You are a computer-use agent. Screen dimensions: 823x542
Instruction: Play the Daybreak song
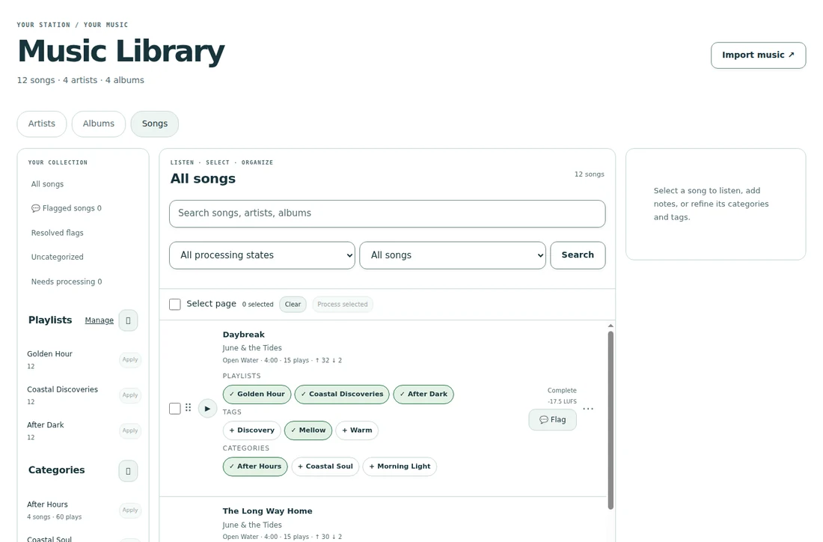coord(207,408)
